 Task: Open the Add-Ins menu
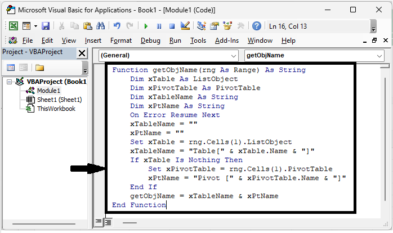[227, 41]
